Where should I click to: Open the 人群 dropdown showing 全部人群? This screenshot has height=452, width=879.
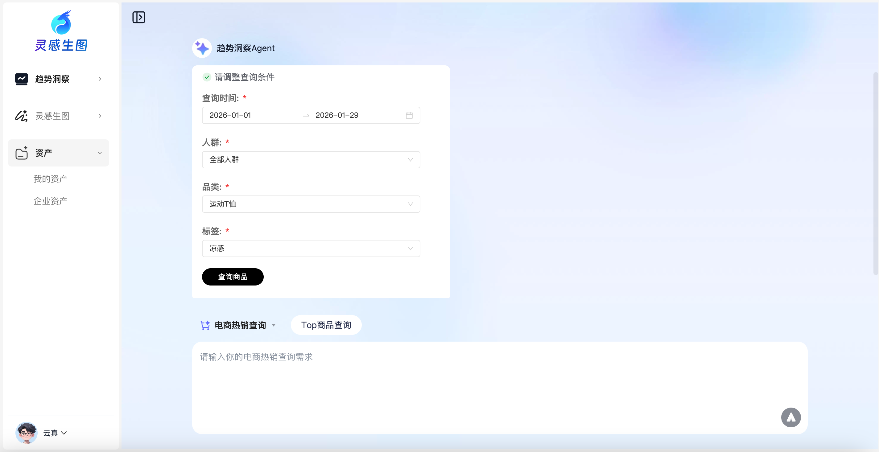pos(311,160)
